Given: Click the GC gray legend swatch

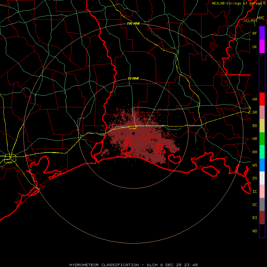Looking at the screenshot, I should [262, 204].
